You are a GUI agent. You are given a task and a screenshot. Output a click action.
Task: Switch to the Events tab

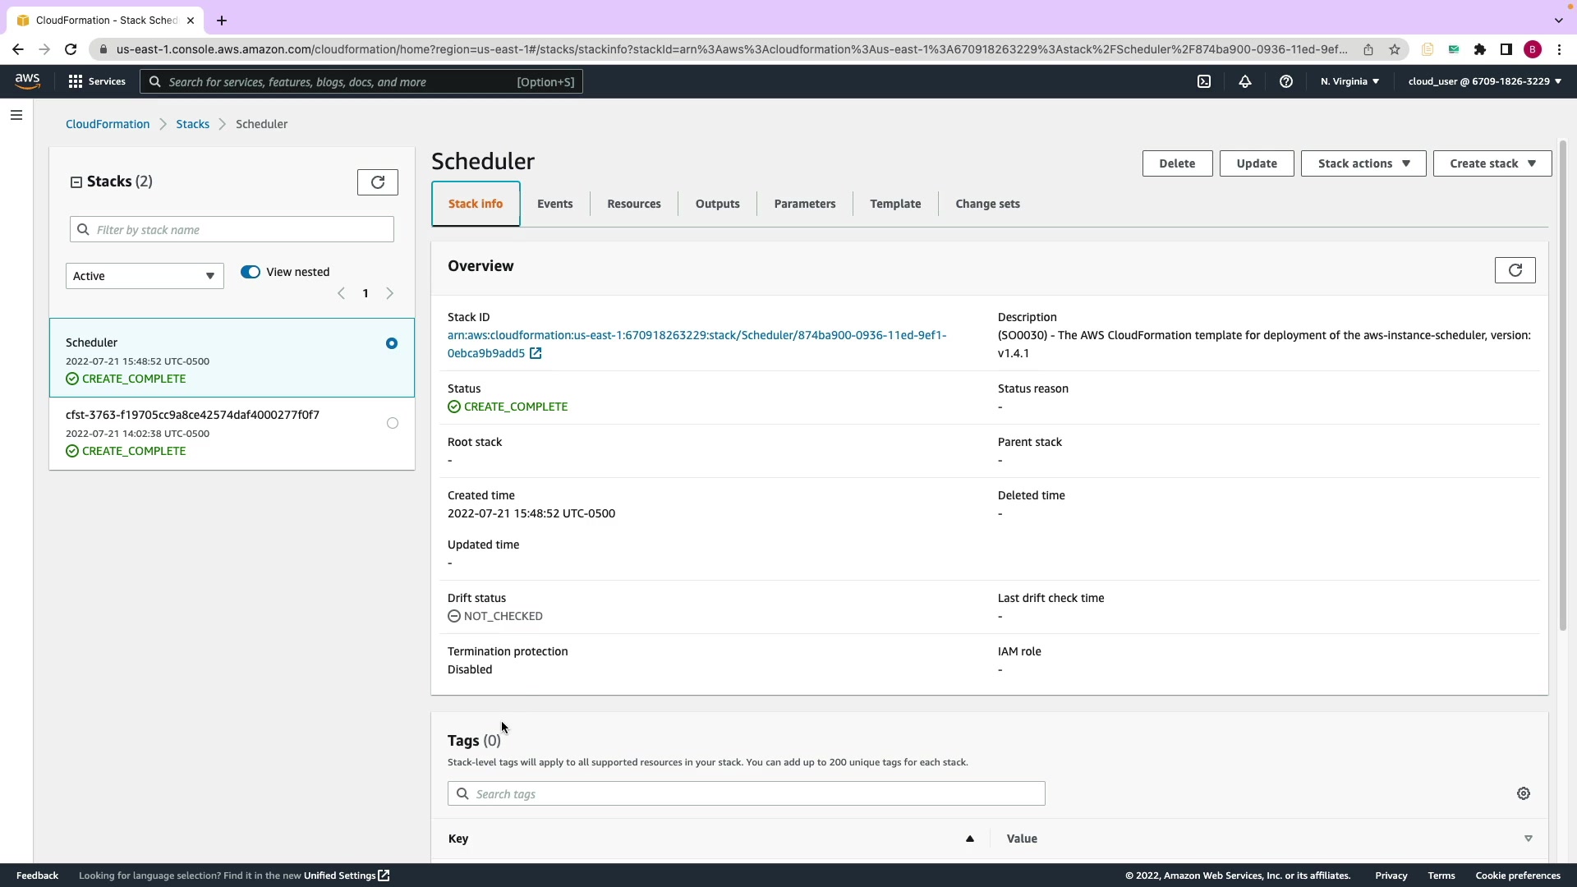[x=554, y=204]
